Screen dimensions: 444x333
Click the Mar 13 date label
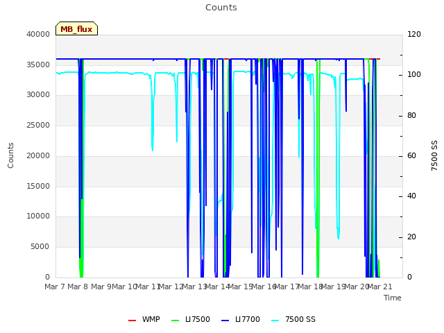pos(194,287)
